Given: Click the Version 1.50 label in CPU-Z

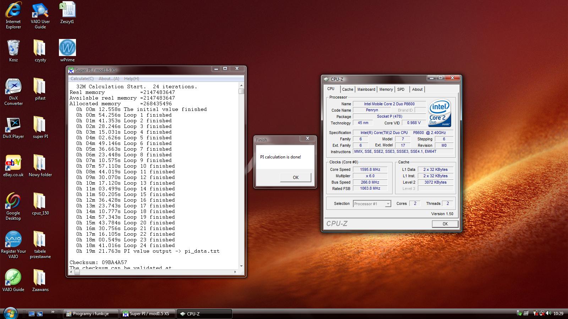Looking at the screenshot, I should pyautogui.click(x=442, y=214).
